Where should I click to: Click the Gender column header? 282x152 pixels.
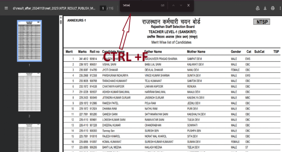(236, 52)
